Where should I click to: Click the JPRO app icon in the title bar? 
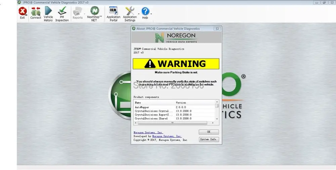point(19,2)
